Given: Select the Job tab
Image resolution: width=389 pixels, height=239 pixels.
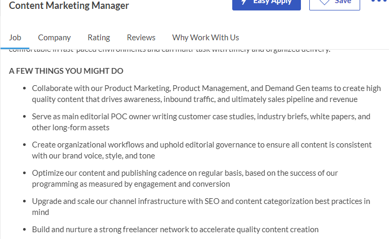Looking at the screenshot, I should click(15, 38).
